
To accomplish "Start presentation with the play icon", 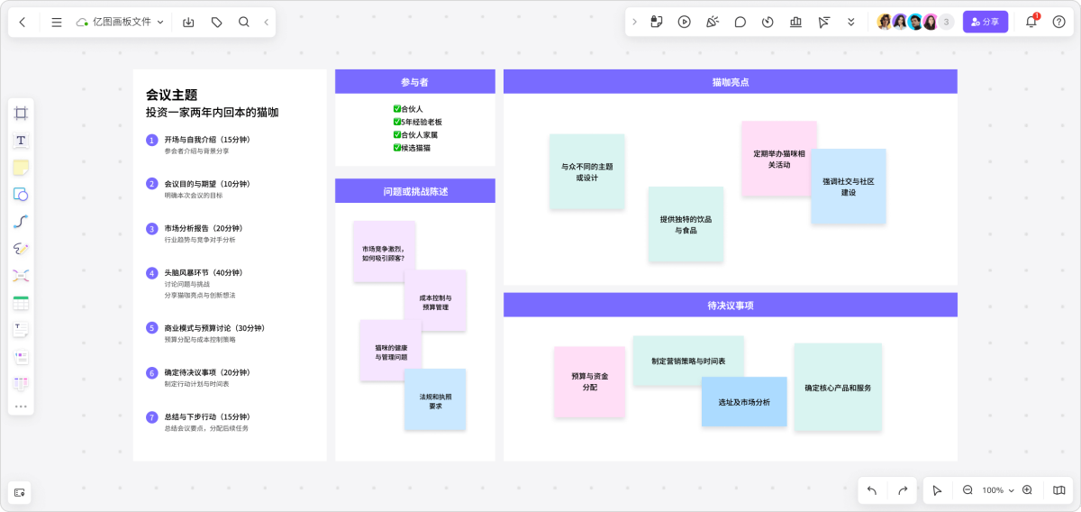I will (x=684, y=22).
